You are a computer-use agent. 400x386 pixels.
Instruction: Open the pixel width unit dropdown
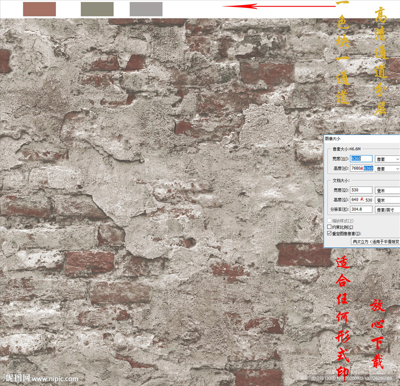387,159
